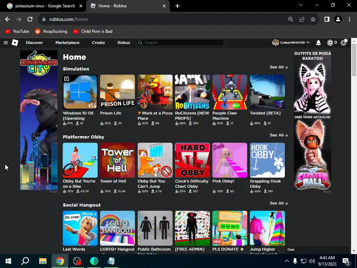Open Obby But You Can't Jump thumbnail

tap(155, 160)
